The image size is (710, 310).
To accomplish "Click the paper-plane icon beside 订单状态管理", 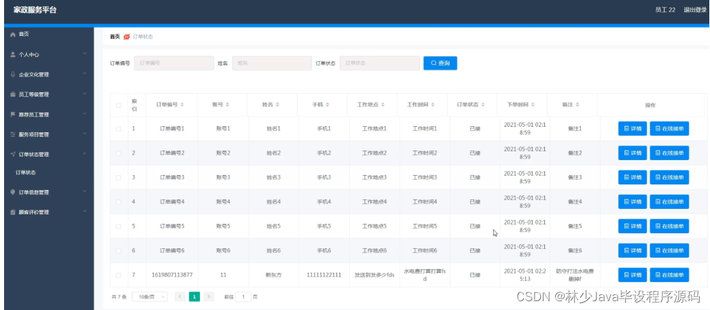I will (x=13, y=154).
